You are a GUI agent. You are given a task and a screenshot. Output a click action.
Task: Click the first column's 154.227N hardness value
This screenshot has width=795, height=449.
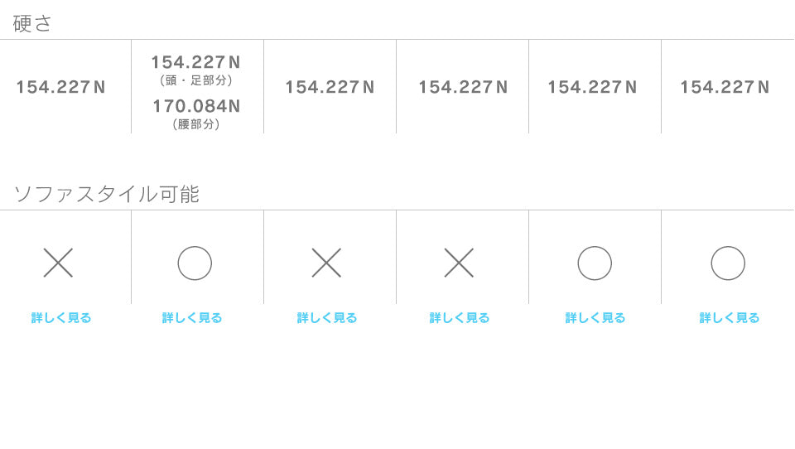(x=61, y=87)
